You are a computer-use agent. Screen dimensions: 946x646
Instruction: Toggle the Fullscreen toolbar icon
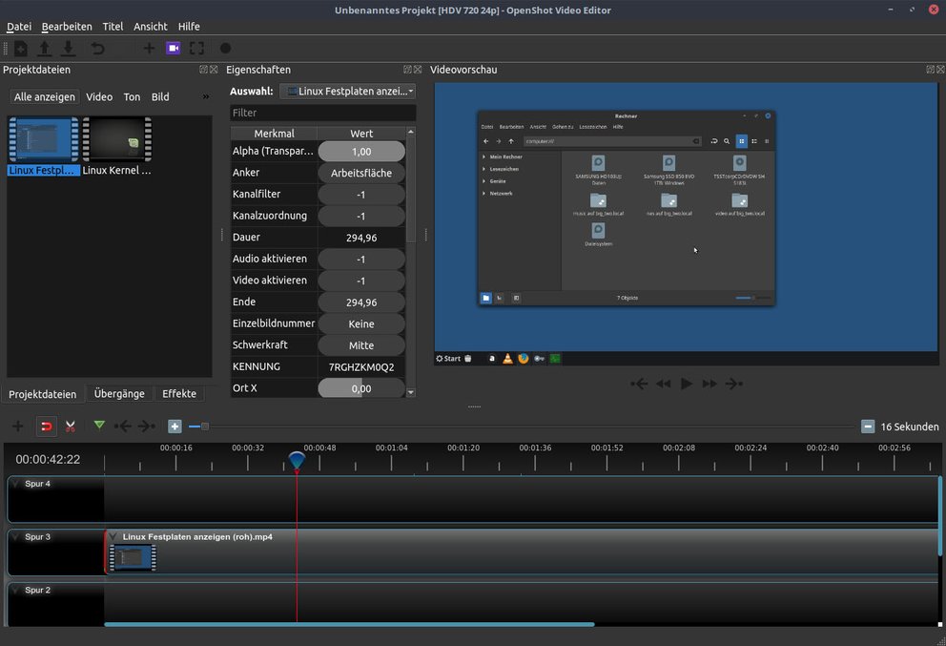click(x=196, y=49)
